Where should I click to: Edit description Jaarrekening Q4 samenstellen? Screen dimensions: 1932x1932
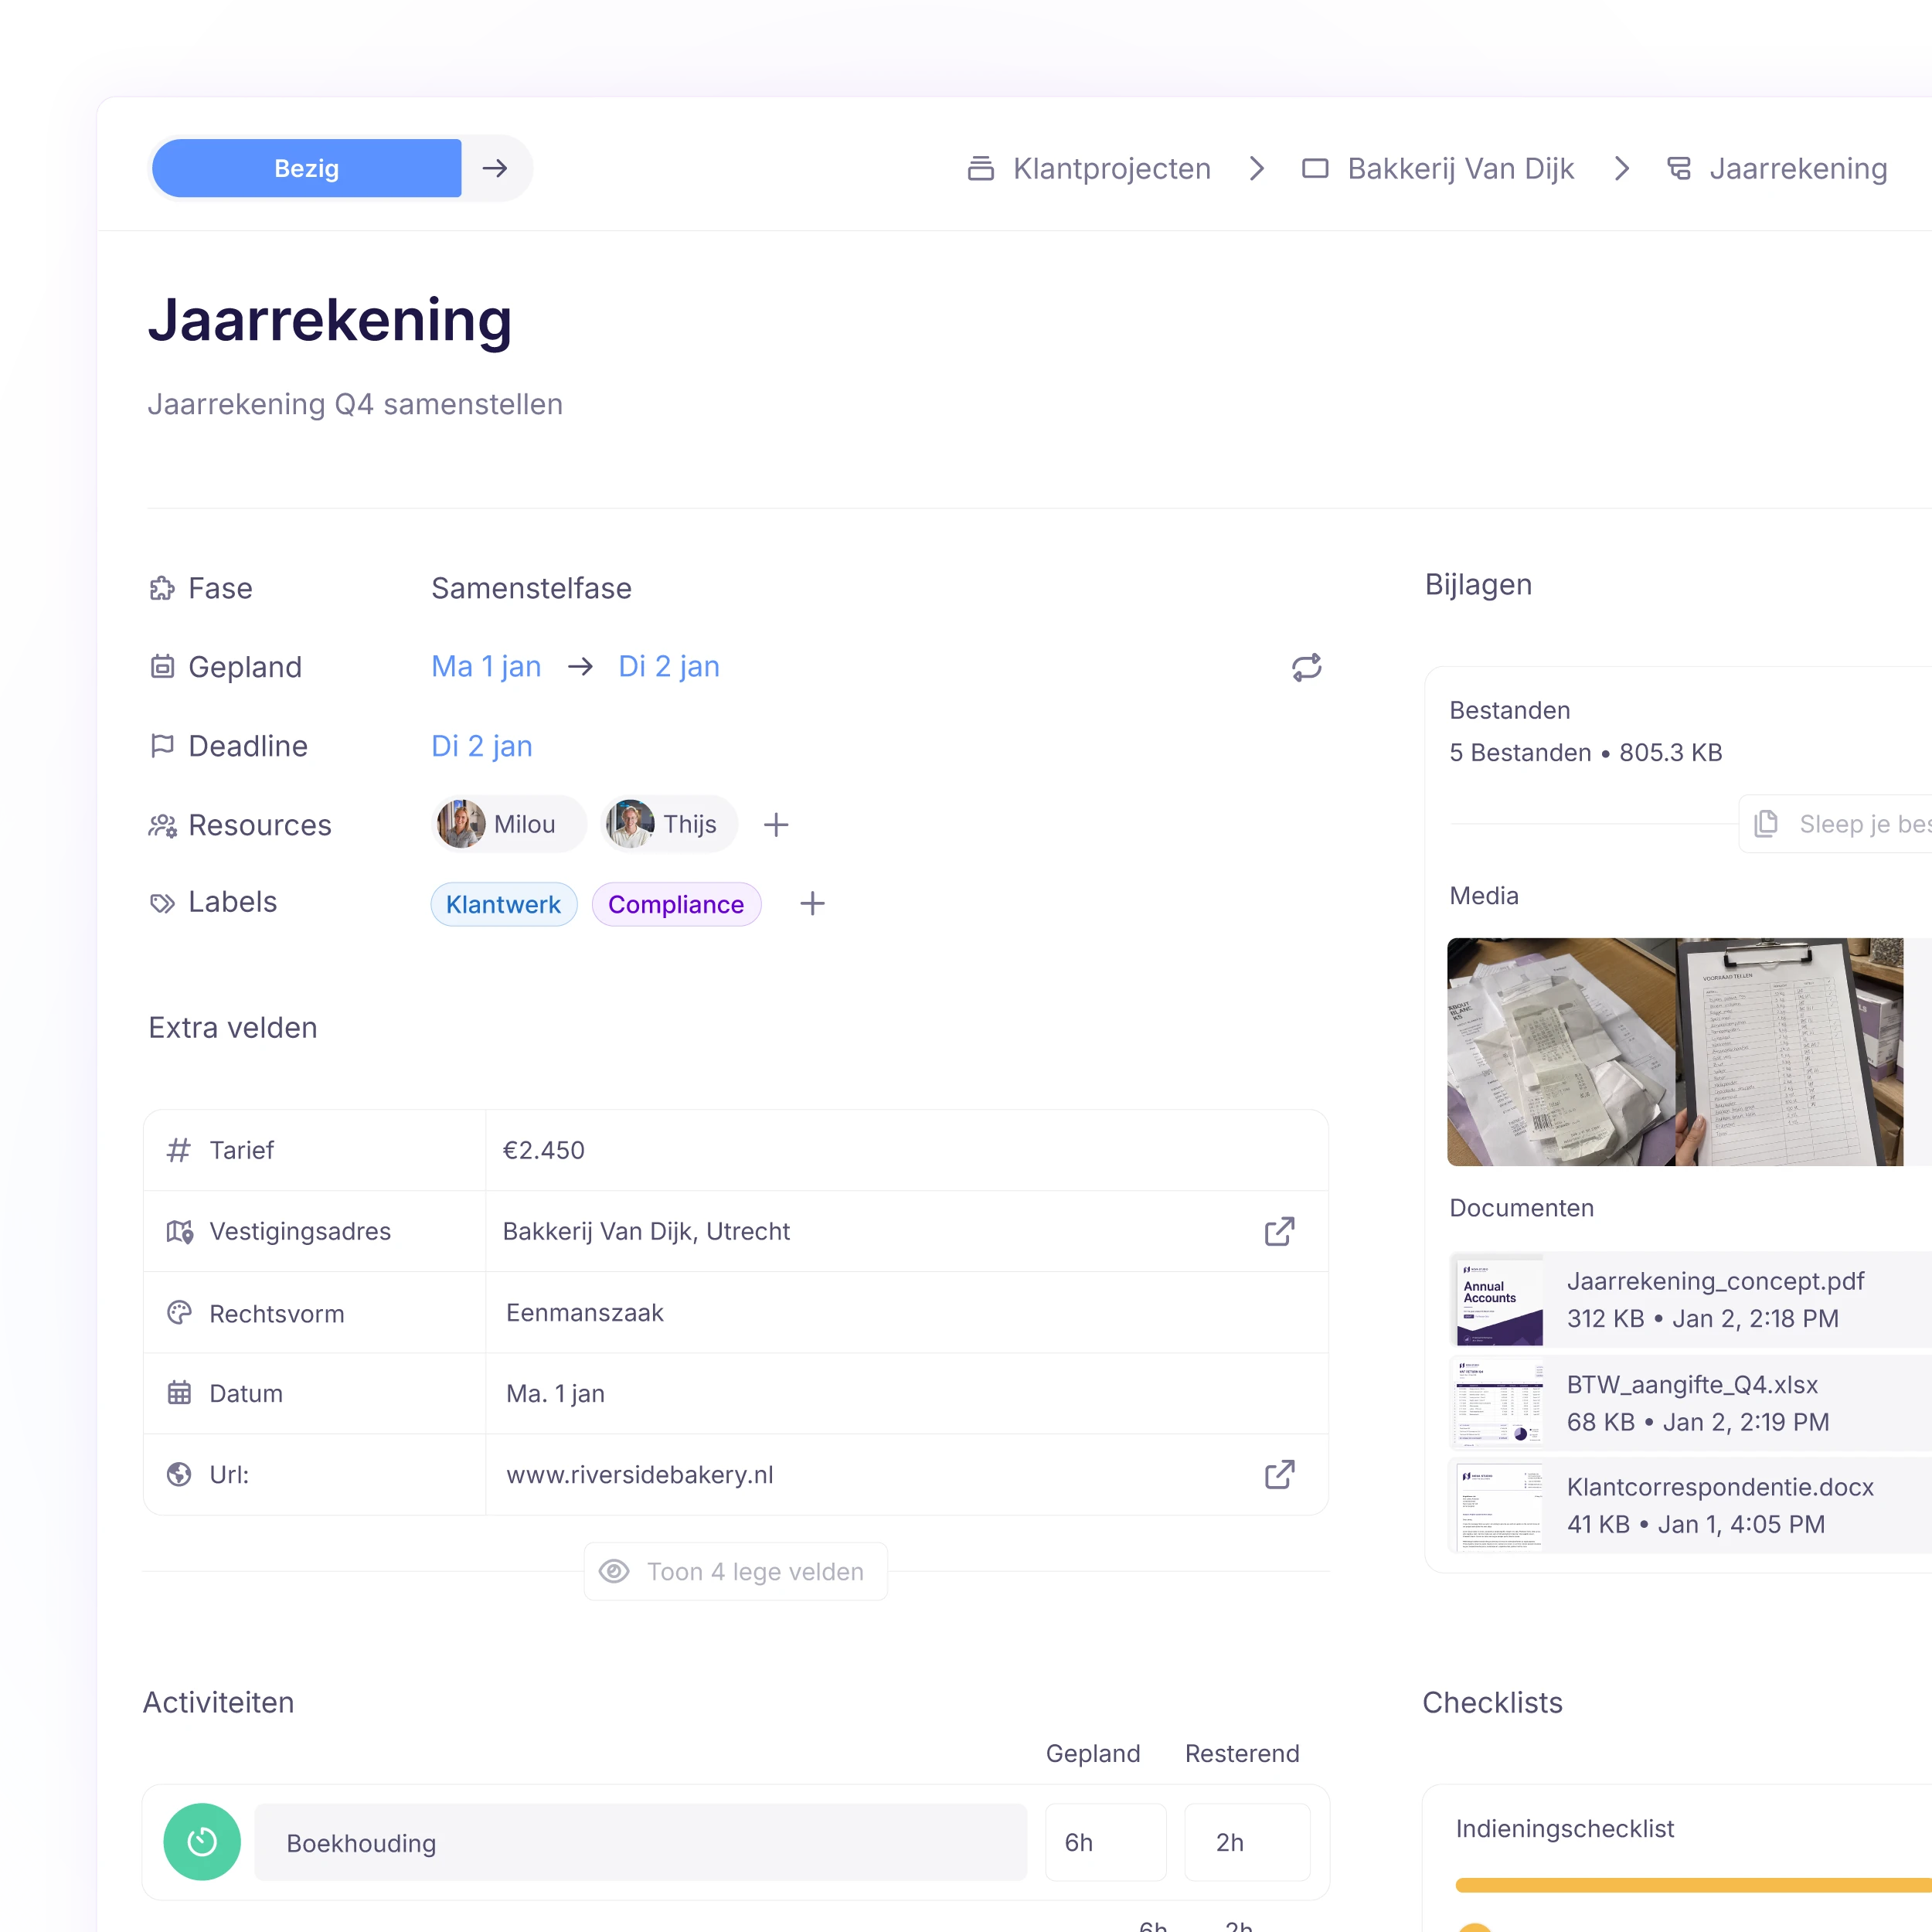click(355, 404)
